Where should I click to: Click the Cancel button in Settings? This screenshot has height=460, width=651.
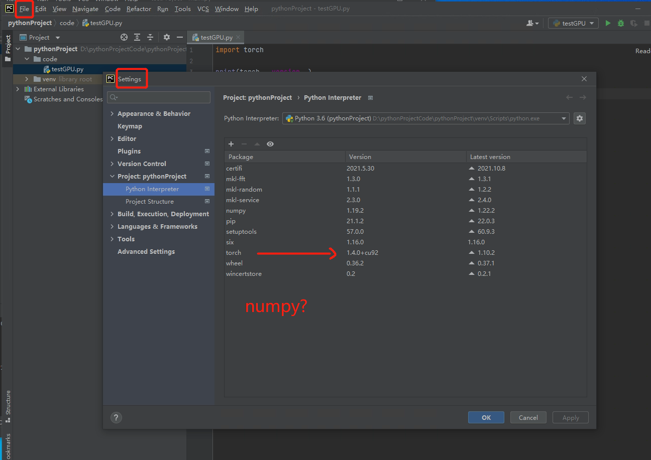(x=528, y=417)
